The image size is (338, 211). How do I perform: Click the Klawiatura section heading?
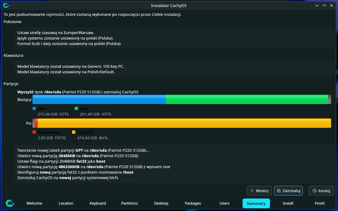pyautogui.click(x=13, y=55)
